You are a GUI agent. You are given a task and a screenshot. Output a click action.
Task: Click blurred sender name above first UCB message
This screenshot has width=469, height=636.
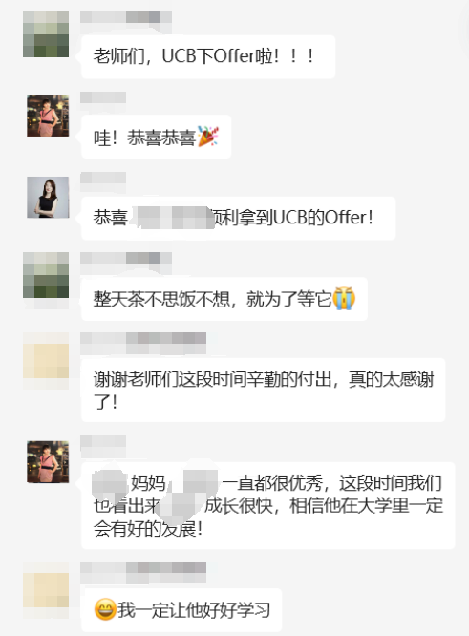point(126,18)
